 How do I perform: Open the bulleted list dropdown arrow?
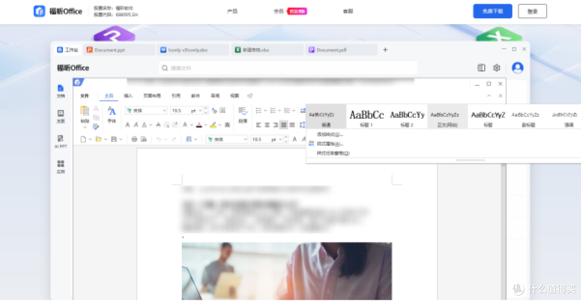pyautogui.click(x=265, y=111)
